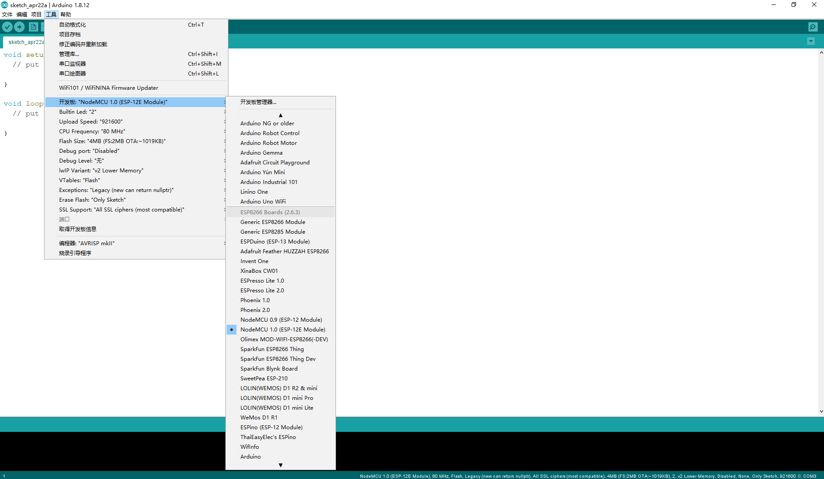
Task: Select NodeMCU 0.9 (ESP-12 Module) board
Action: tap(281, 320)
